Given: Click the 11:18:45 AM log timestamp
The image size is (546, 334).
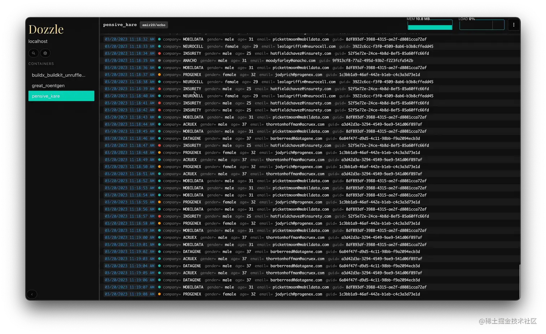Looking at the screenshot, I should point(129,131).
